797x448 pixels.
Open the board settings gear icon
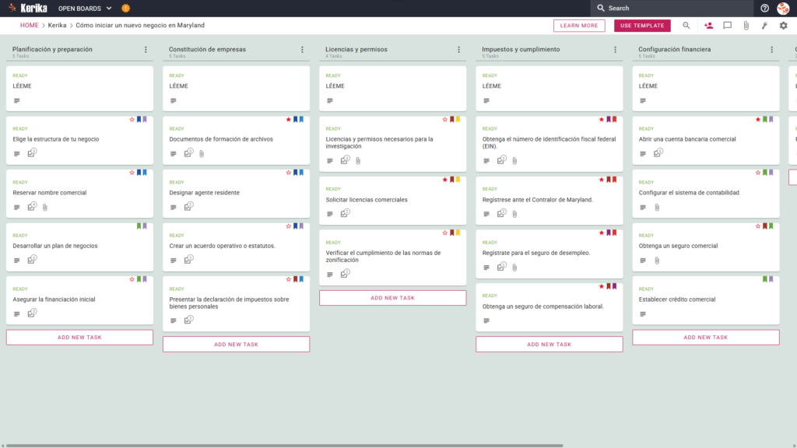[783, 26]
